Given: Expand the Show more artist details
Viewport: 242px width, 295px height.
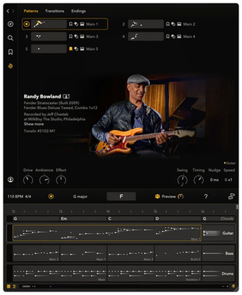Looking at the screenshot, I should [34, 124].
